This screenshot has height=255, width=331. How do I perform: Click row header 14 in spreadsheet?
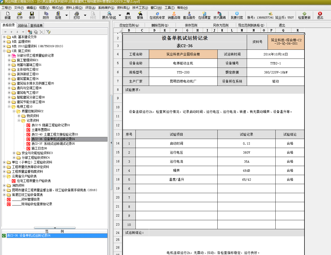(118, 143)
